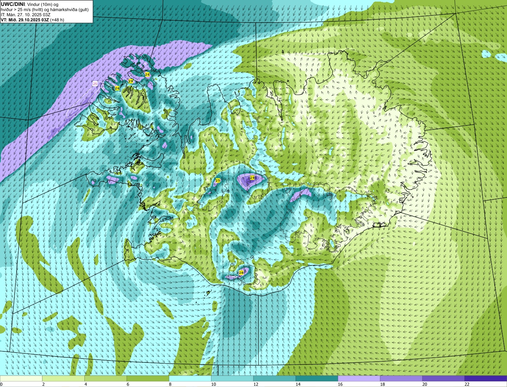
Task: Click the "VT: Mið. 29.10.2025 03Z (+48 h)" text
Action: (32, 19)
